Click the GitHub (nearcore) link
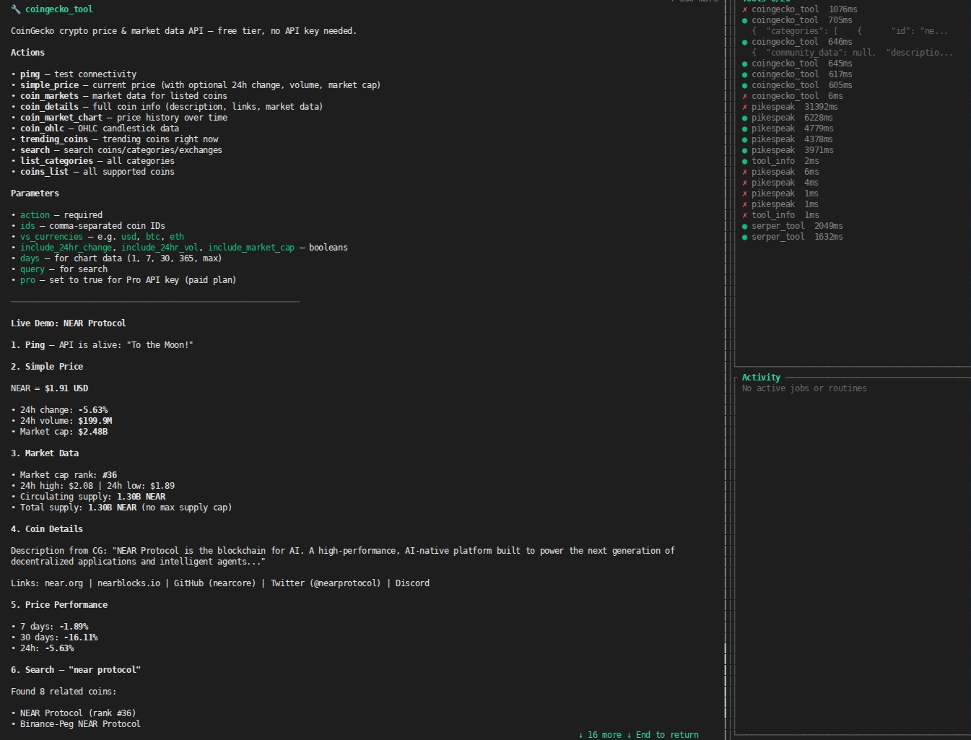The height and width of the screenshot is (740, 971). point(215,583)
